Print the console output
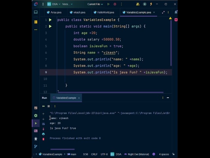This screenshot has width=210, height=158. [x=43, y=134]
